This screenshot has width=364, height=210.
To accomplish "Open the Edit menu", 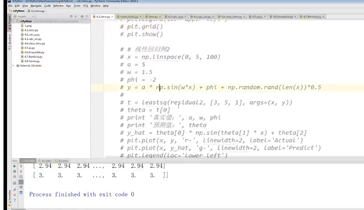I will click(17, 6).
